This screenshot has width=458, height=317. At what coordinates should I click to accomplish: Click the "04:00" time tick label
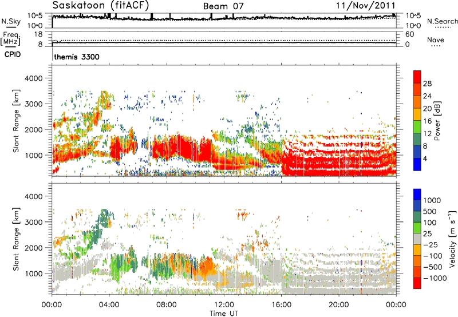[109, 305]
